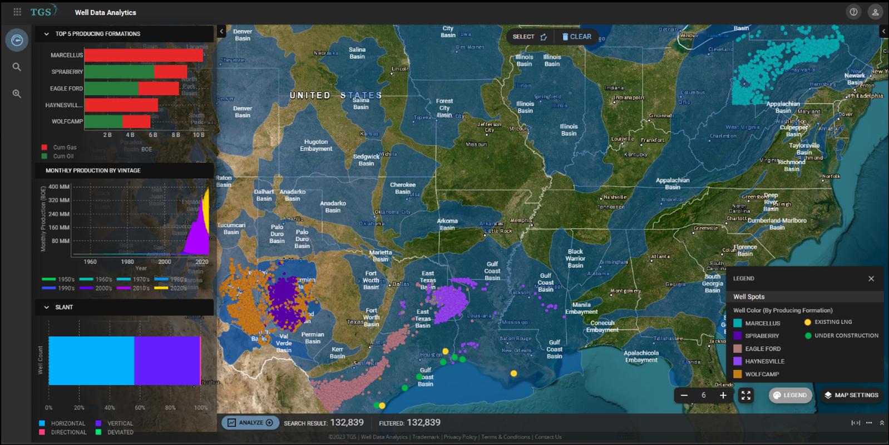The width and height of the screenshot is (889, 445).
Task: Switch map to fullscreen view
Action: (x=745, y=396)
